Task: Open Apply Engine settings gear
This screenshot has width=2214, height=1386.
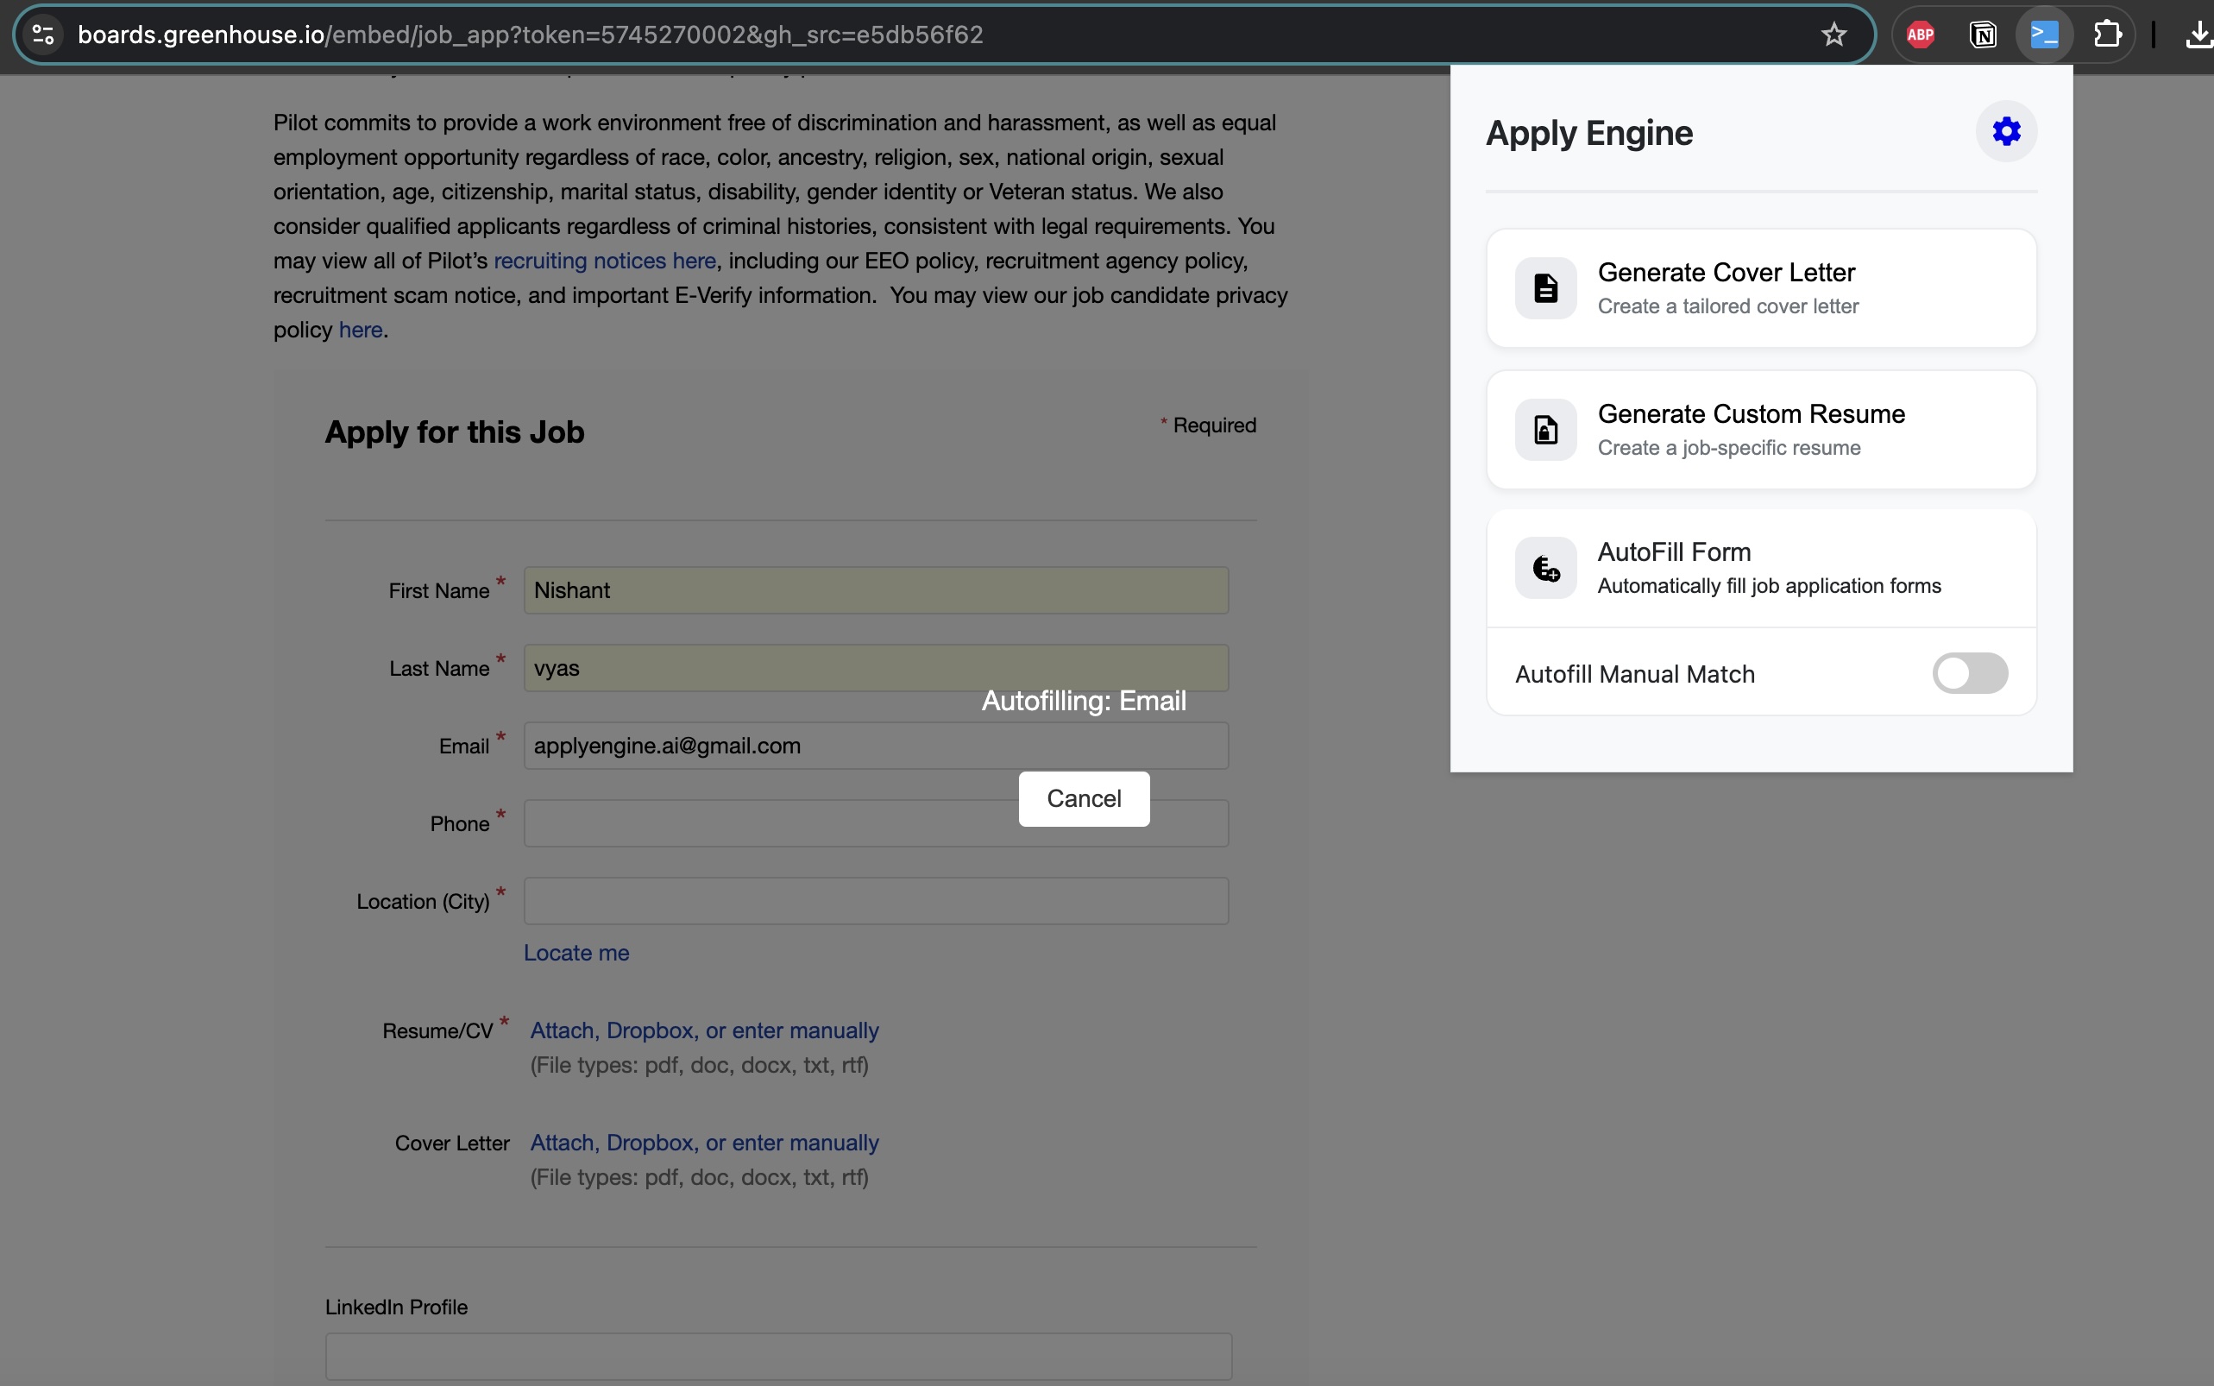Action: (2006, 132)
